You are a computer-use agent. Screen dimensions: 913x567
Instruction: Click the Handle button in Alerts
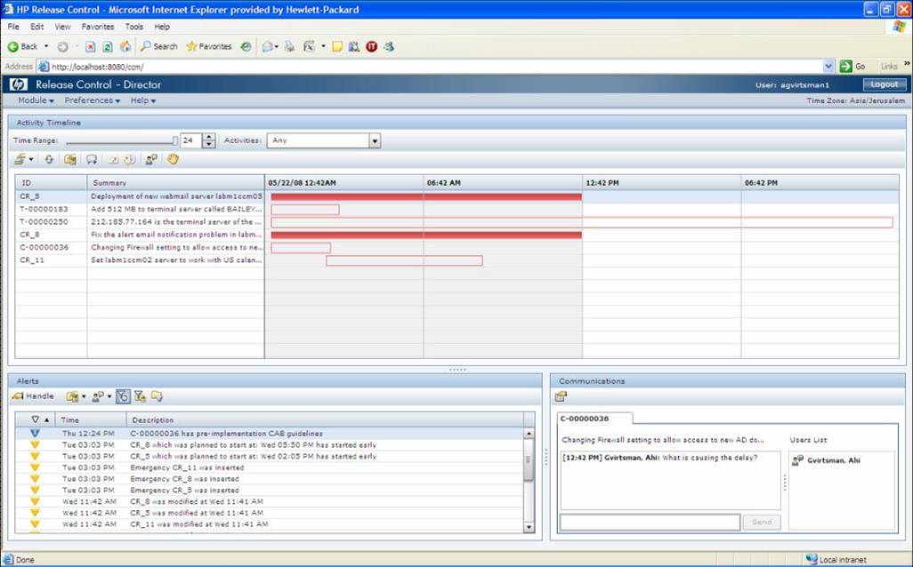[33, 396]
